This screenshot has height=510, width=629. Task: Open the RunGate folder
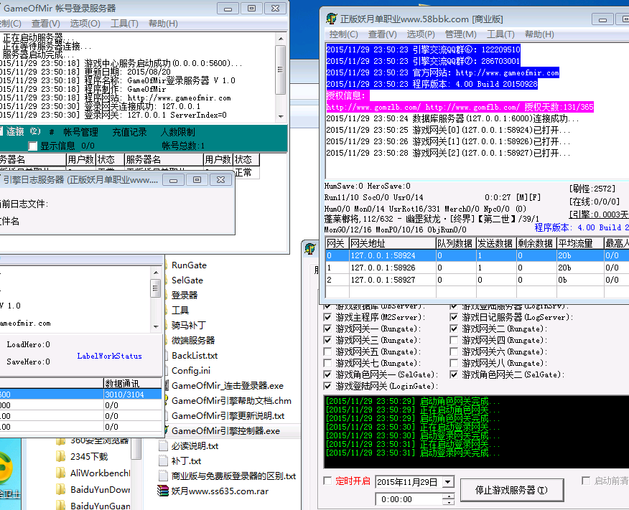(189, 265)
